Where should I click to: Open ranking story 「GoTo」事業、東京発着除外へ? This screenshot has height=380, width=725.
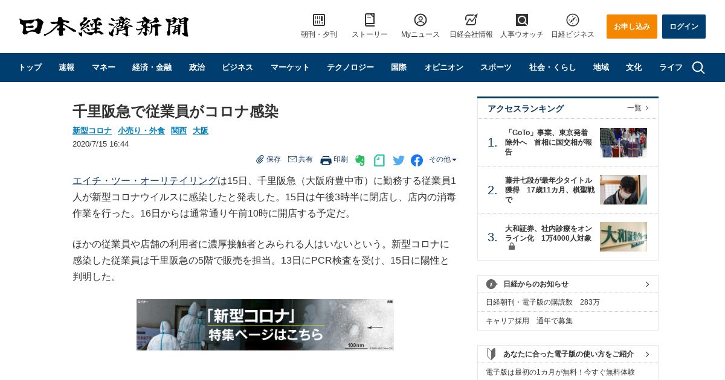pos(549,142)
